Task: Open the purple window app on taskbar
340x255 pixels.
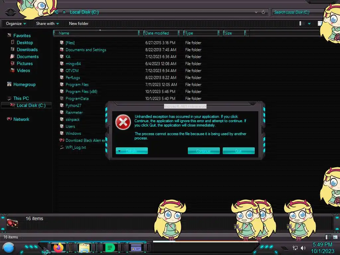Action: [x=136, y=248]
